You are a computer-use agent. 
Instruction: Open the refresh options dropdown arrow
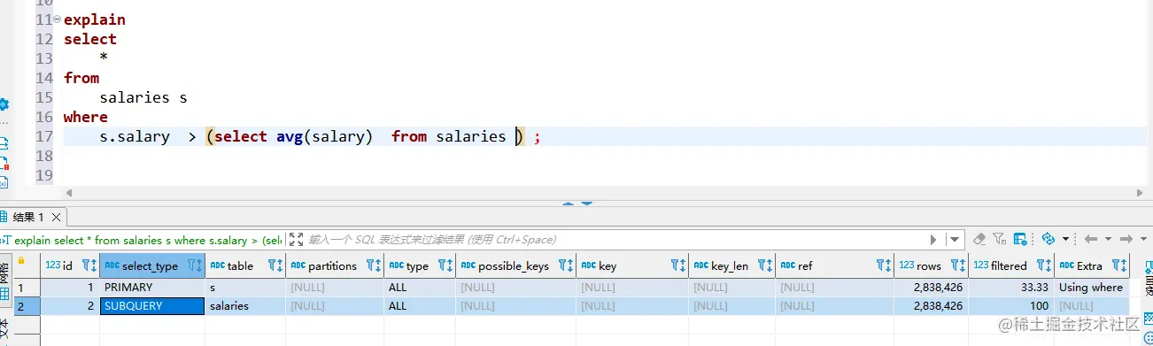click(1065, 239)
